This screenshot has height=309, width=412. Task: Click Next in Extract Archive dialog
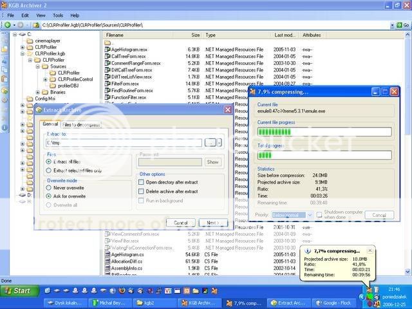(213, 223)
